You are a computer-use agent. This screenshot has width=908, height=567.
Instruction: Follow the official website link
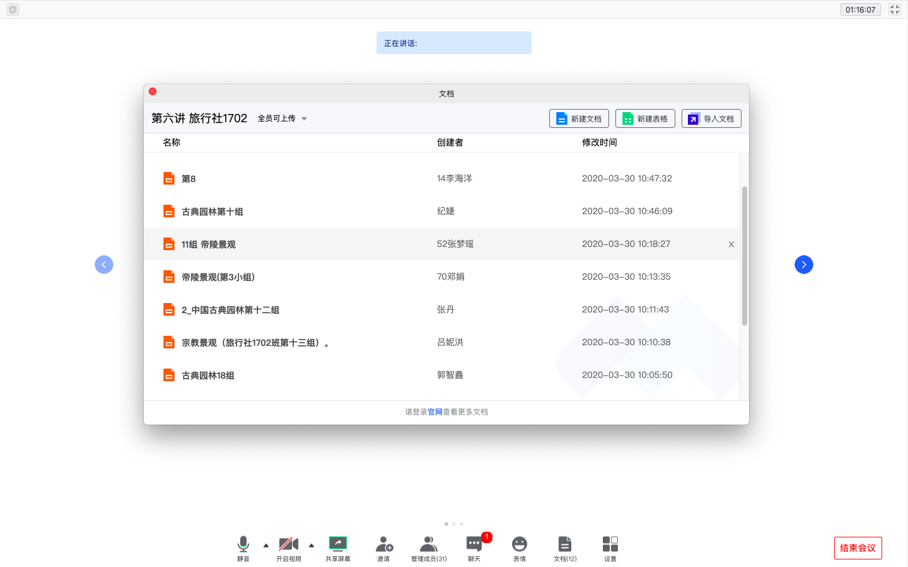[435, 412]
